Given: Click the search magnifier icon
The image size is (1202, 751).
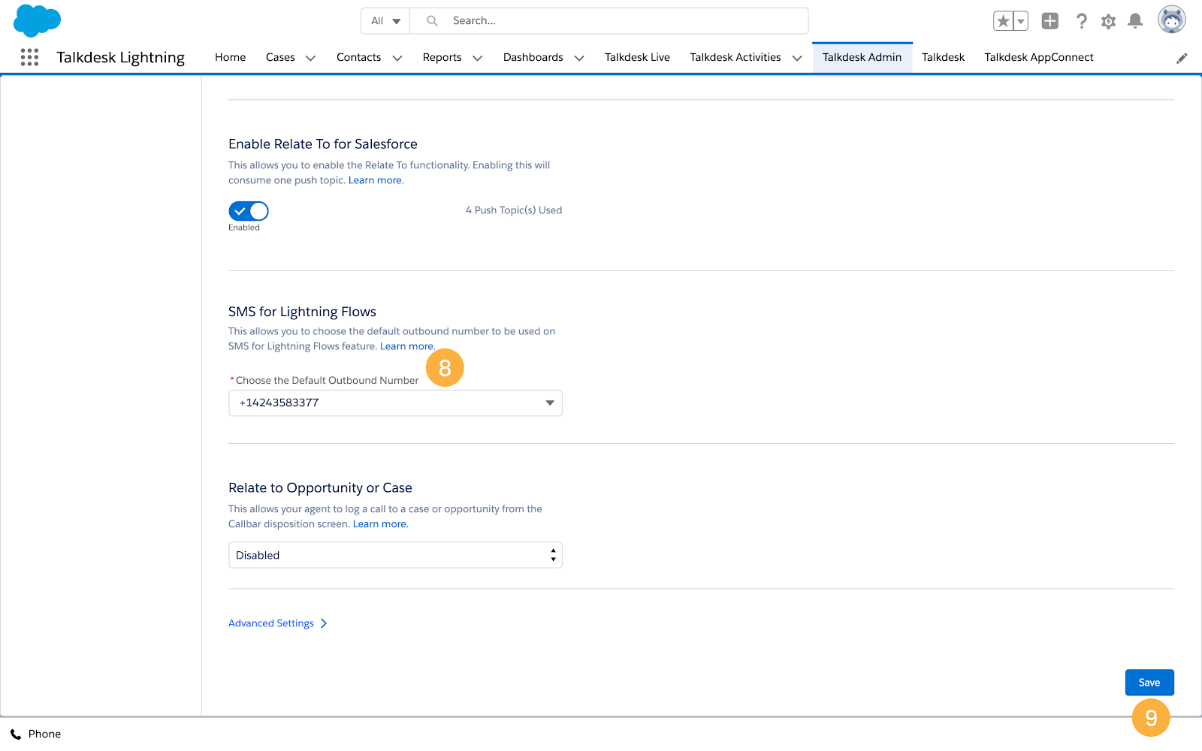Looking at the screenshot, I should click(432, 21).
